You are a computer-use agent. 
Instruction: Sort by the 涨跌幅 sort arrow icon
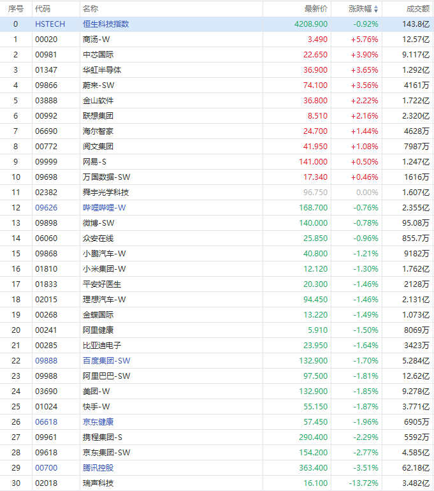[376, 9]
